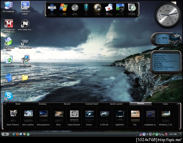The height and width of the screenshot is (143, 183).
Task: Open the www.nemo-cra... desktop shortcut
Action: point(25,25)
